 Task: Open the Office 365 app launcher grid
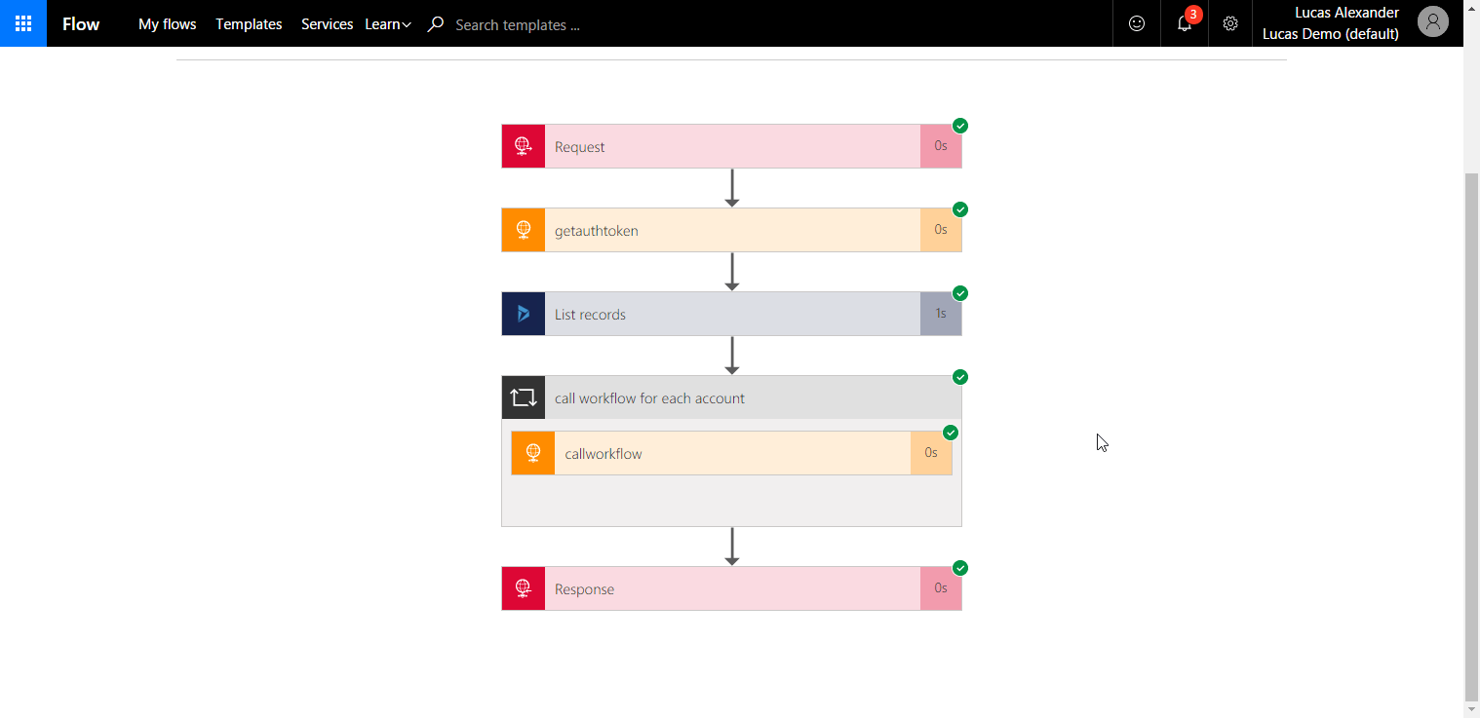[21, 22]
